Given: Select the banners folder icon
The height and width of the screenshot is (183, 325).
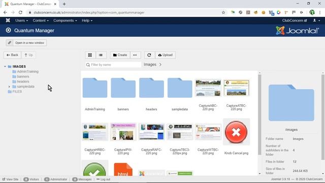Looking at the screenshot, I should coord(123,88).
